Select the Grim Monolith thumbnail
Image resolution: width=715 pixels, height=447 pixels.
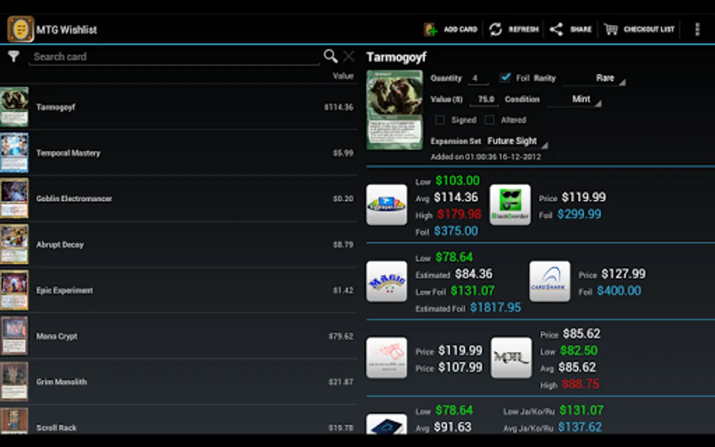click(14, 381)
